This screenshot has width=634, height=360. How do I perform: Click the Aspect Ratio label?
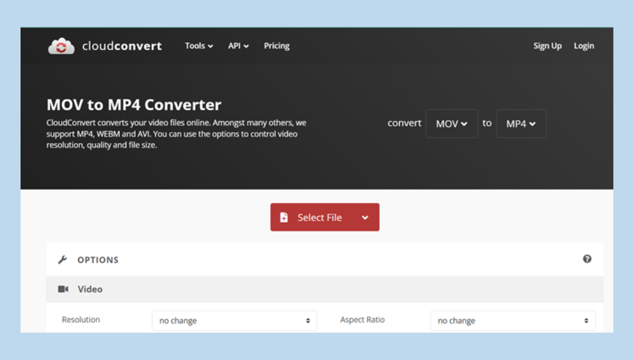pos(362,319)
